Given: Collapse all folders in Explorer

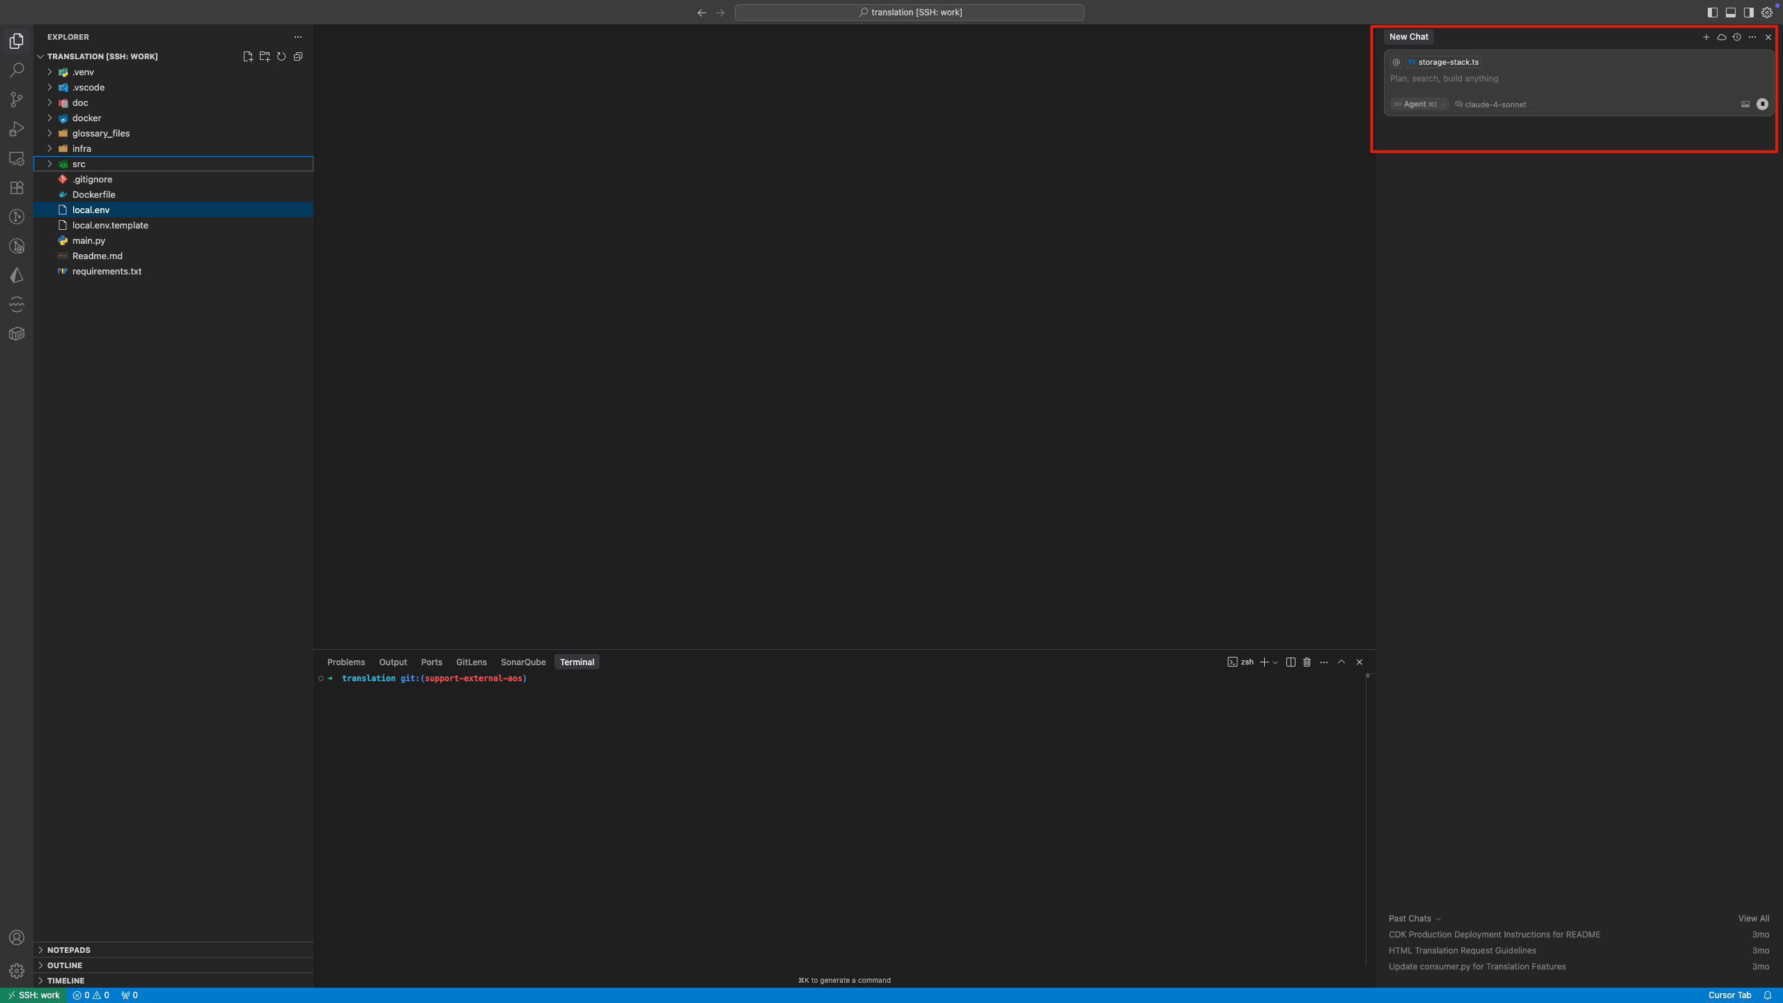Looking at the screenshot, I should (x=298, y=56).
